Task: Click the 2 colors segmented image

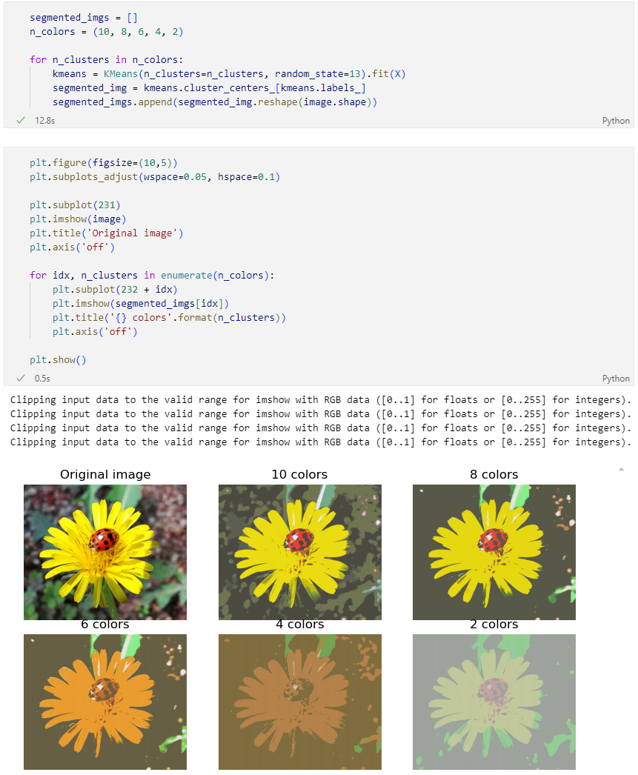Action: [x=494, y=702]
